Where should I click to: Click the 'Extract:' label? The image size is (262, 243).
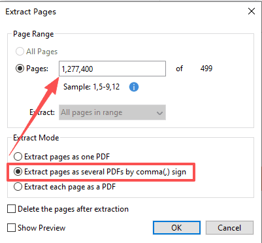tap(42, 112)
